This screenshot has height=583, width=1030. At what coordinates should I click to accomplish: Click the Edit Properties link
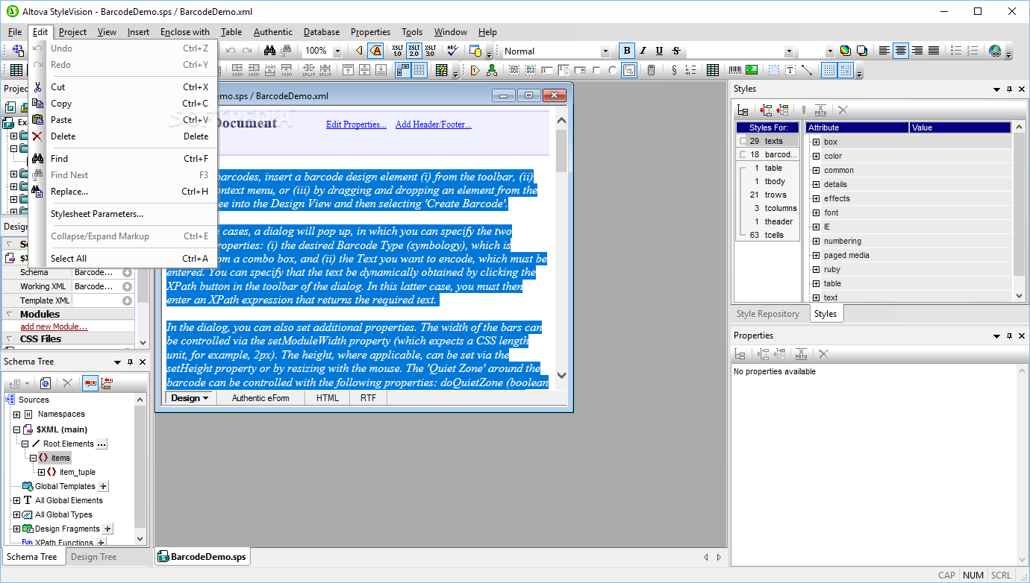click(x=356, y=125)
